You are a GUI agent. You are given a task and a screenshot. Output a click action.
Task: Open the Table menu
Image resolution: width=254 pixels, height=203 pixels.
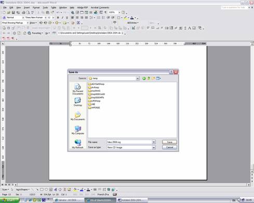click(x=54, y=7)
